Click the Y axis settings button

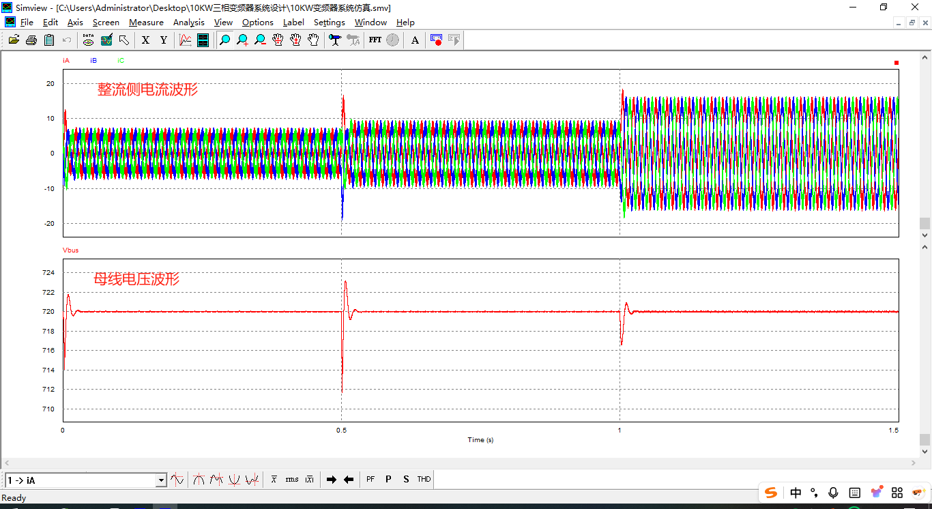click(164, 40)
